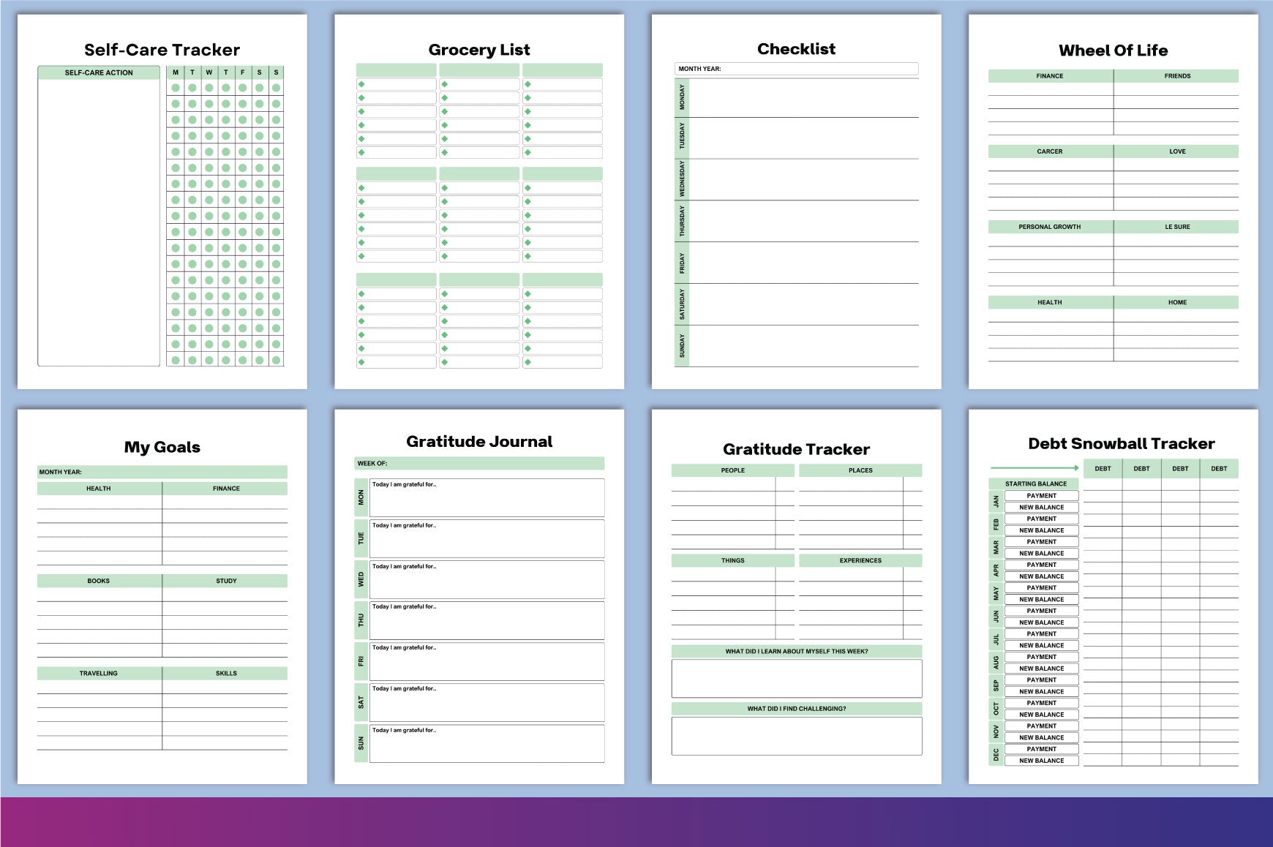
Task: Click the green arrow in Debt Snowball Tracker
Action: (1034, 467)
